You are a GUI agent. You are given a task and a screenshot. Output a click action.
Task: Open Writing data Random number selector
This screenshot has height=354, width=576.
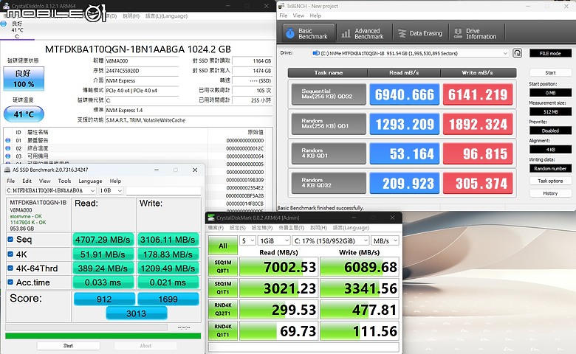click(x=550, y=168)
